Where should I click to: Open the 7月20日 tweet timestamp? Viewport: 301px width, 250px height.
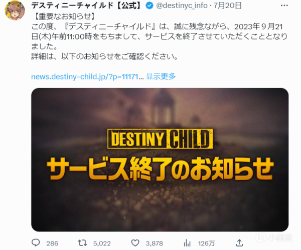(x=228, y=5)
